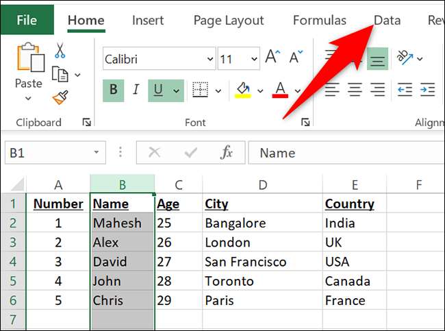Apply the yellow fill color
This screenshot has width=445, height=331.
click(242, 90)
